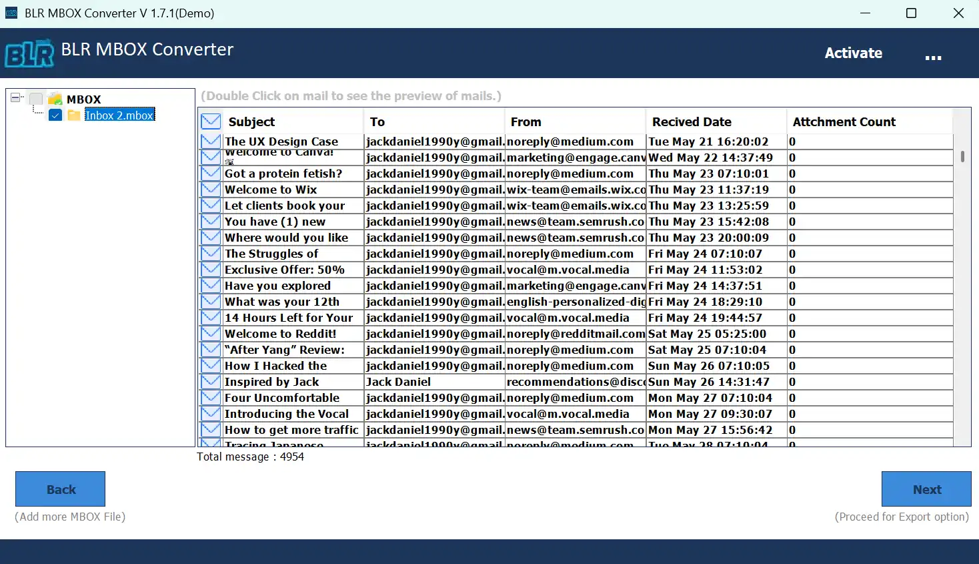Image resolution: width=979 pixels, height=564 pixels.
Task: Click the vertical scrollbar of the mail list
Action: pos(962,155)
